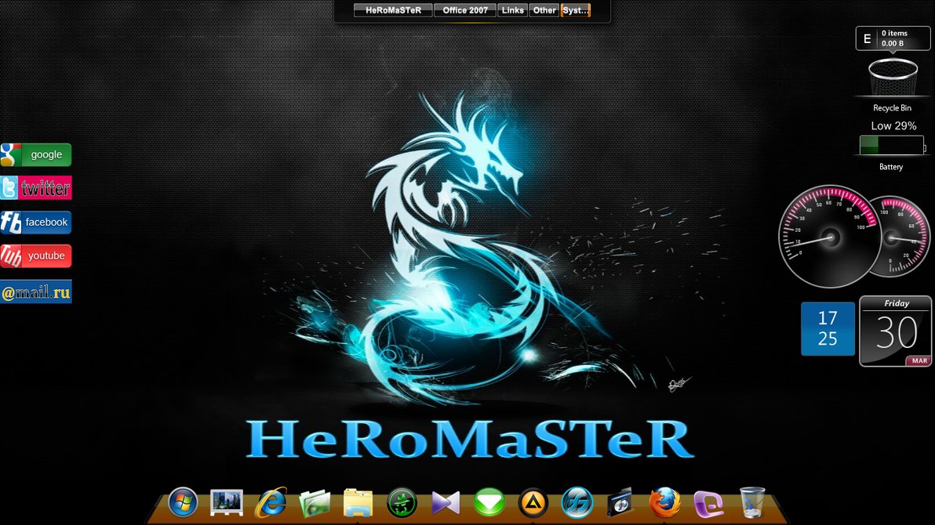Screen dimensions: 935x525
Task: Open the dock's recycle bin icon
Action: pyautogui.click(x=752, y=501)
